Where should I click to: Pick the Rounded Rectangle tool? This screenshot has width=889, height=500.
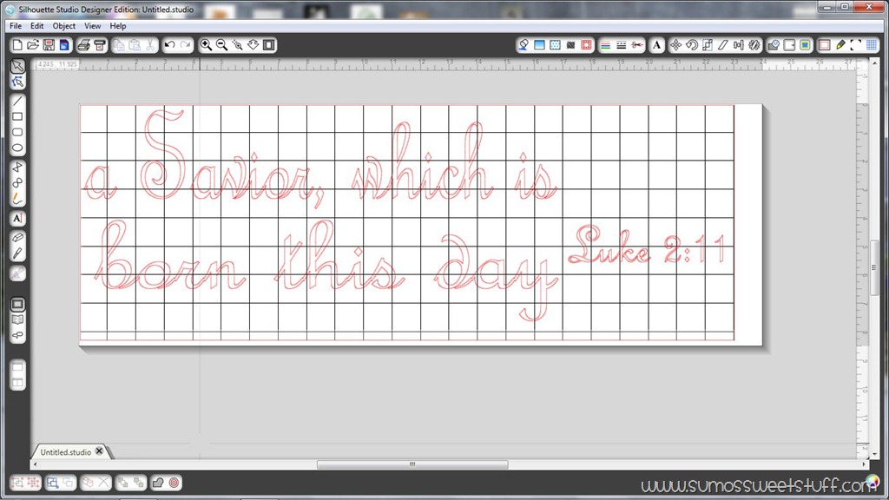(x=17, y=133)
